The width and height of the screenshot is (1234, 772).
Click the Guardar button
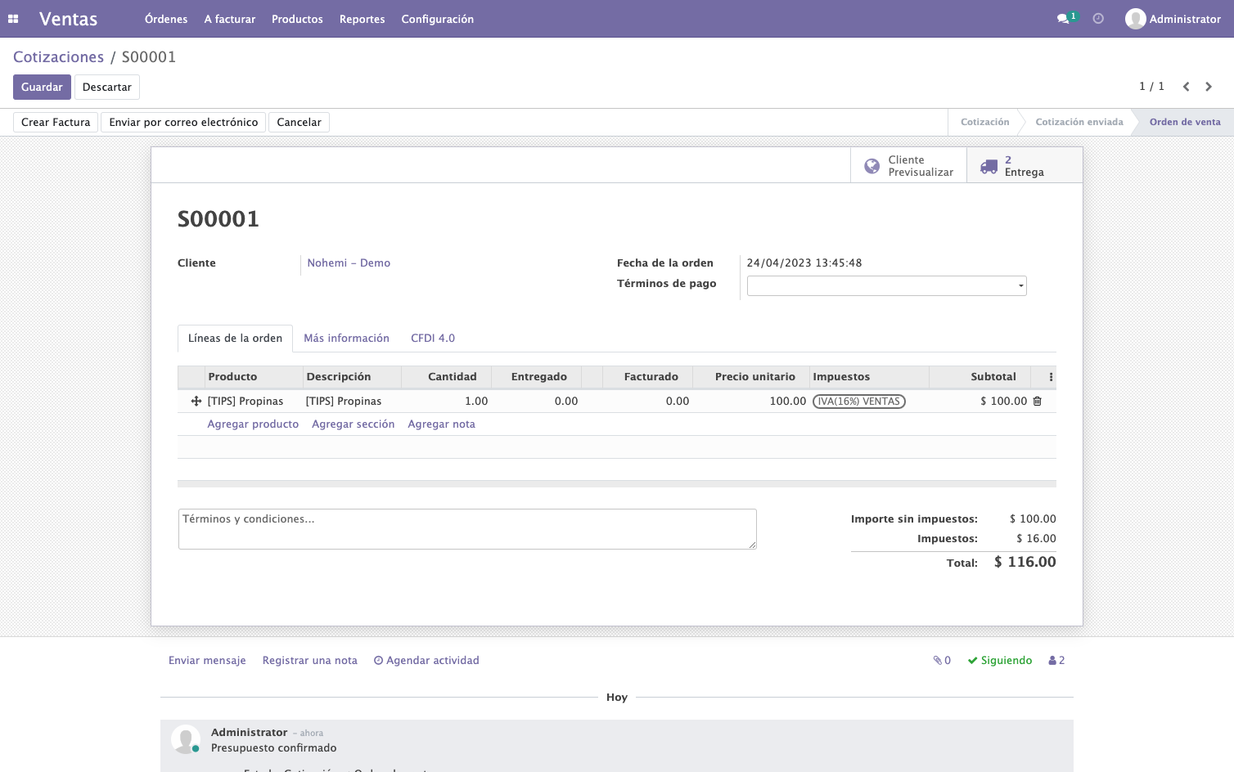pos(42,88)
